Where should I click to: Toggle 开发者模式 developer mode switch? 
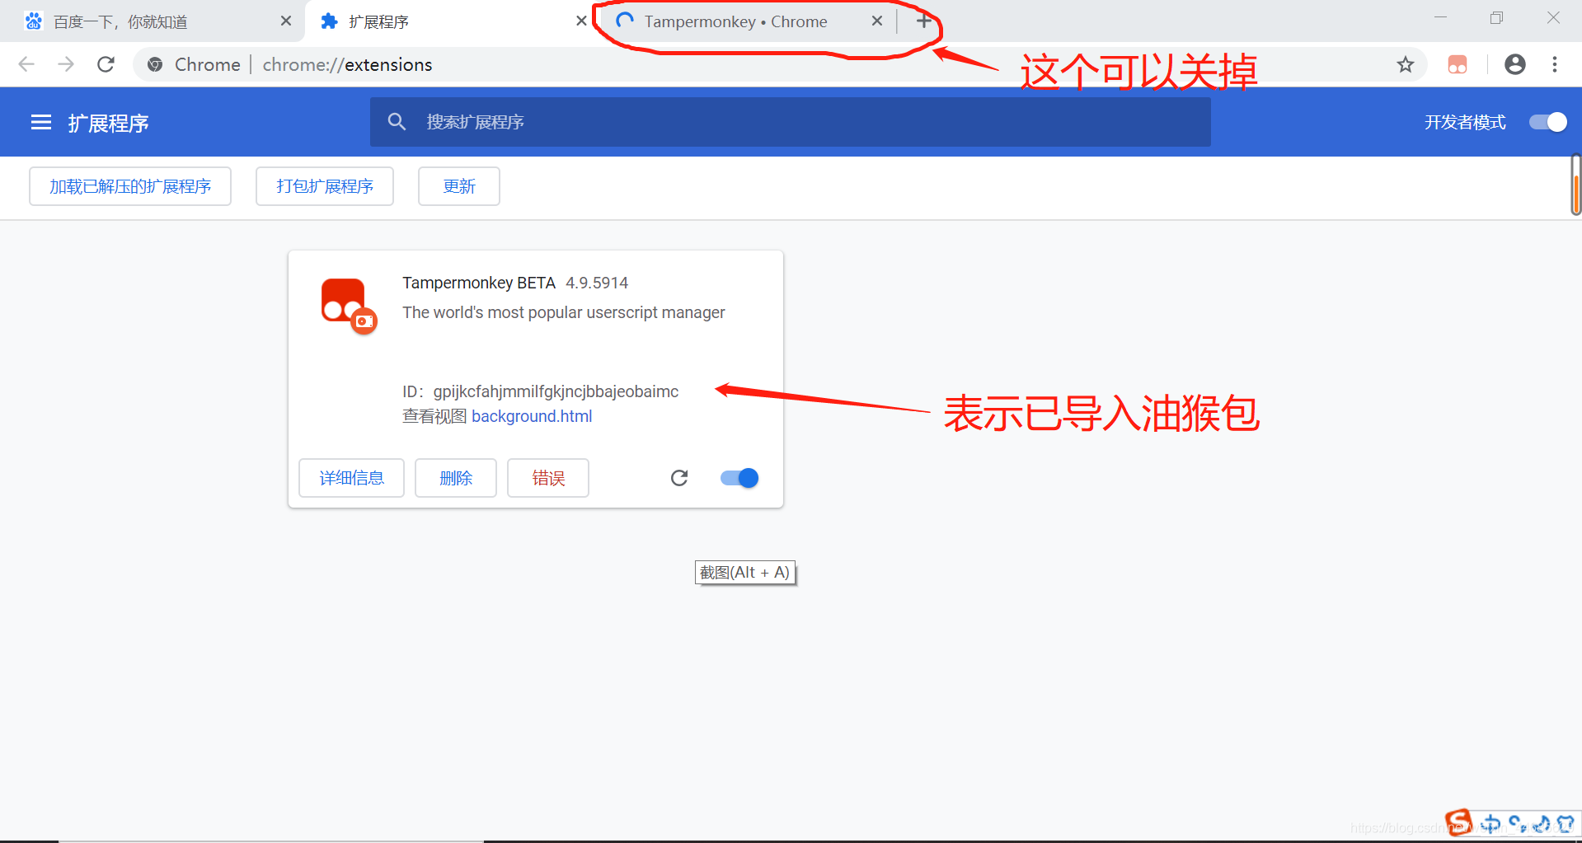pos(1548,122)
